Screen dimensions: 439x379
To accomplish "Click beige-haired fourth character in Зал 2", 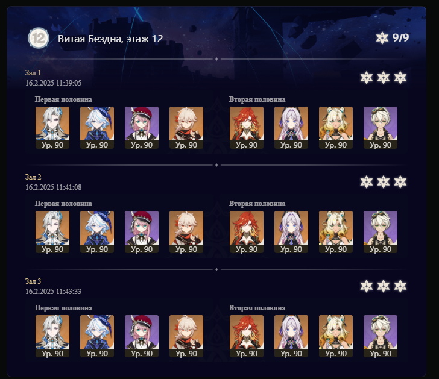I will pyautogui.click(x=186, y=232).
